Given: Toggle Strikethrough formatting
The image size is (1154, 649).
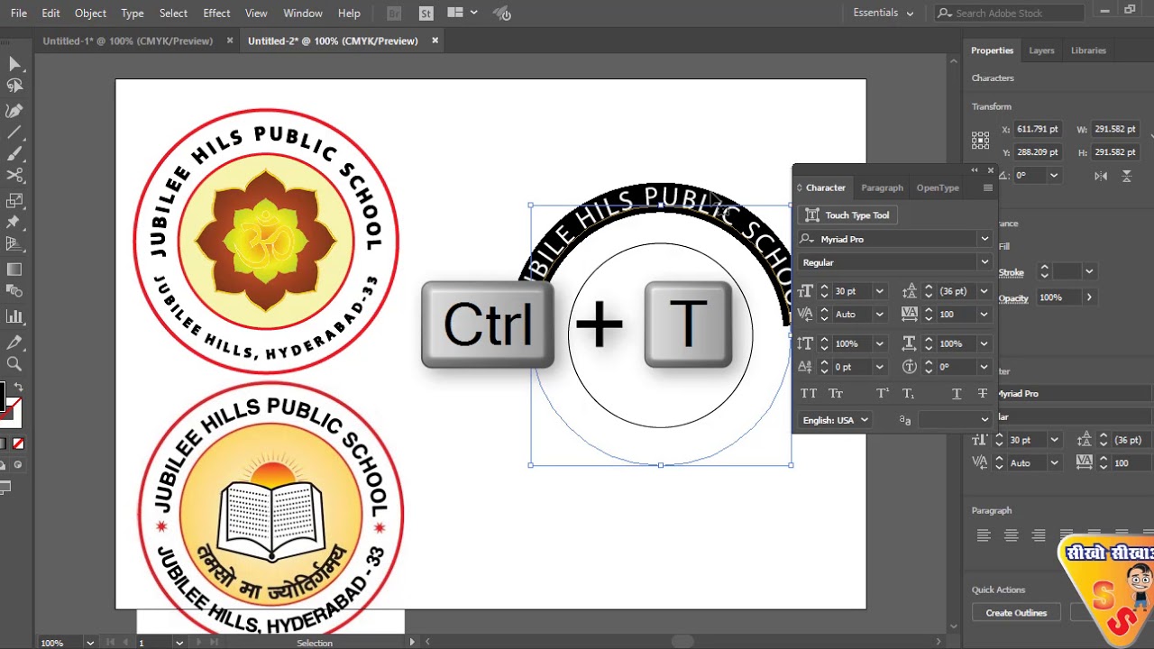Looking at the screenshot, I should [983, 393].
